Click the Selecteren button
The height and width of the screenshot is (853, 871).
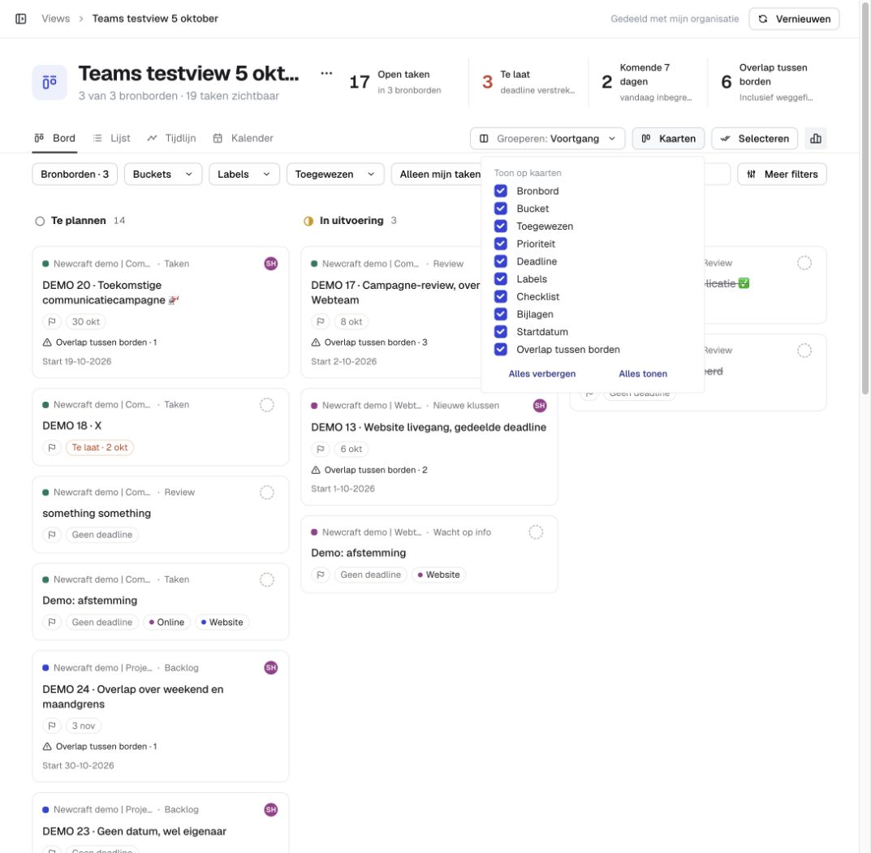click(x=754, y=138)
